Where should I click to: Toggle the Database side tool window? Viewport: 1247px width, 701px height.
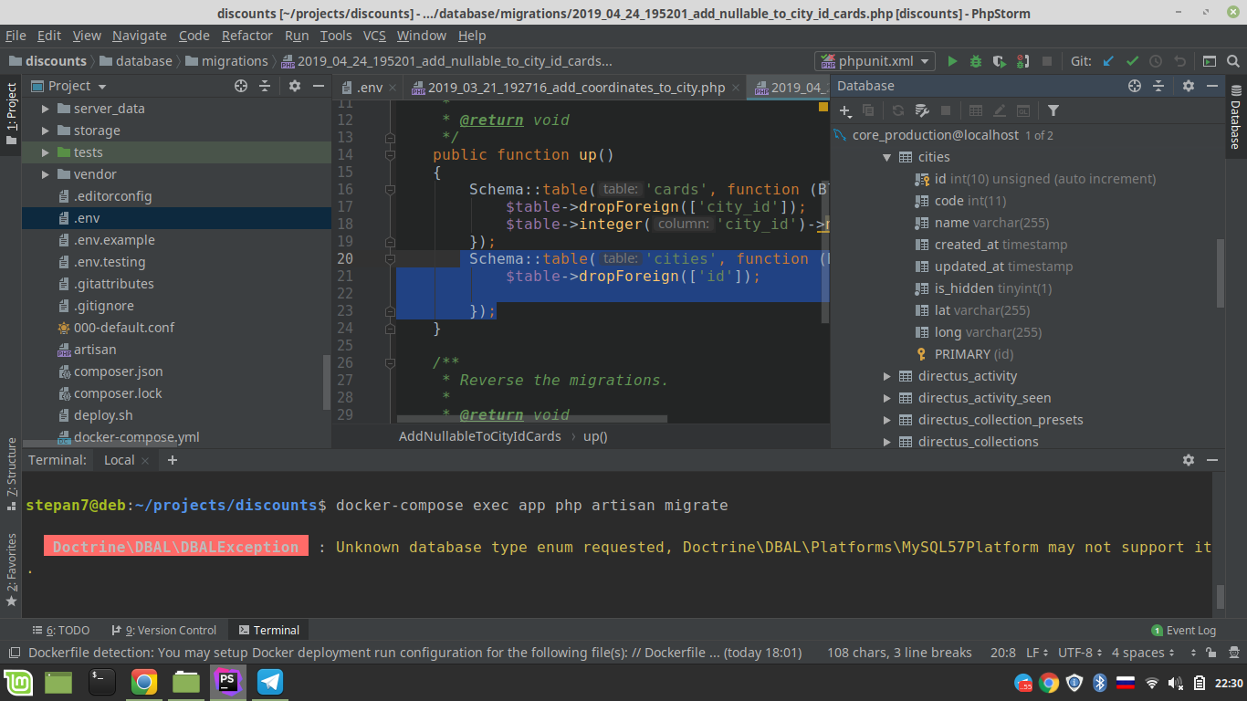coord(1235,117)
